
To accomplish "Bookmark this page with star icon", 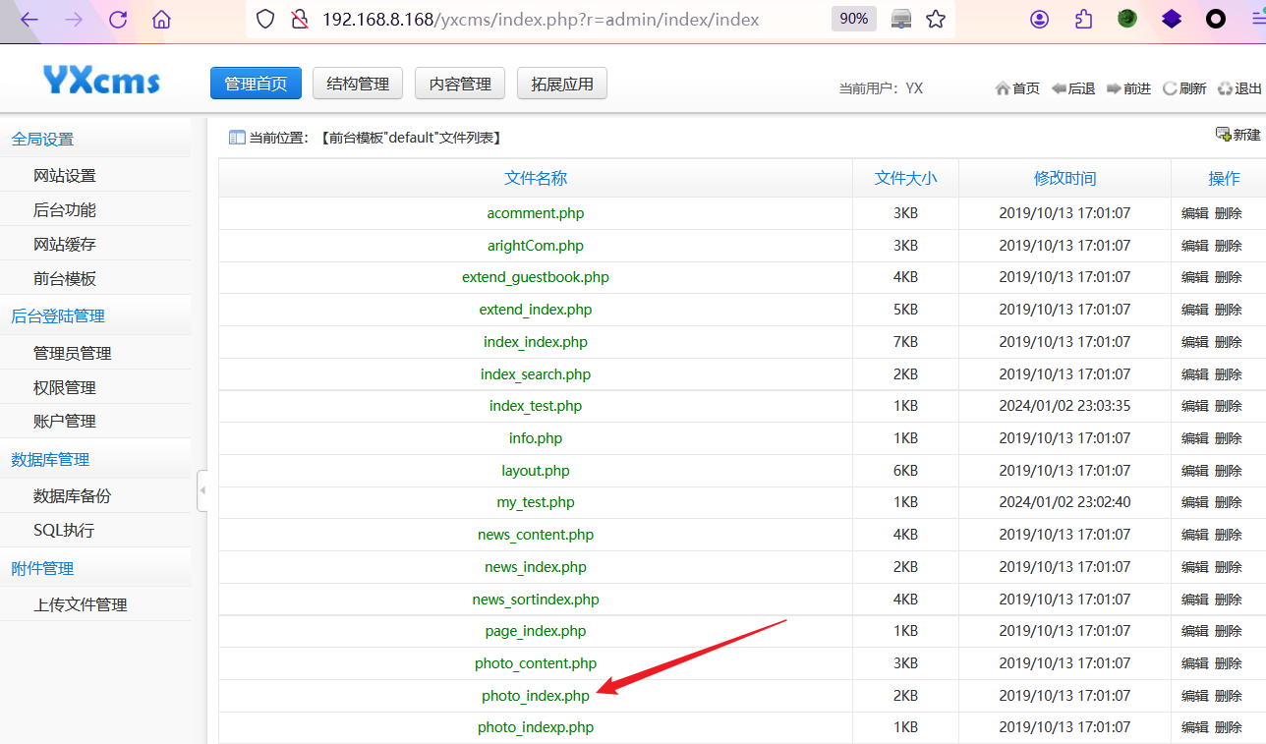I will (x=936, y=19).
